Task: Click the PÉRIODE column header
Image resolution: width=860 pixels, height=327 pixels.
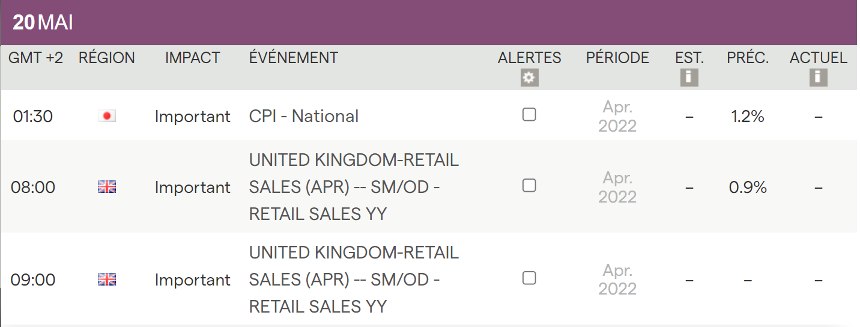Action: click(x=617, y=58)
